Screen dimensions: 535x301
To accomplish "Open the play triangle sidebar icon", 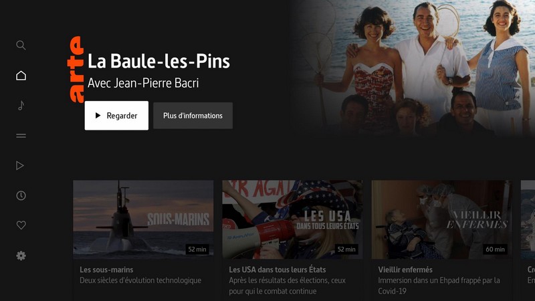I will point(20,165).
